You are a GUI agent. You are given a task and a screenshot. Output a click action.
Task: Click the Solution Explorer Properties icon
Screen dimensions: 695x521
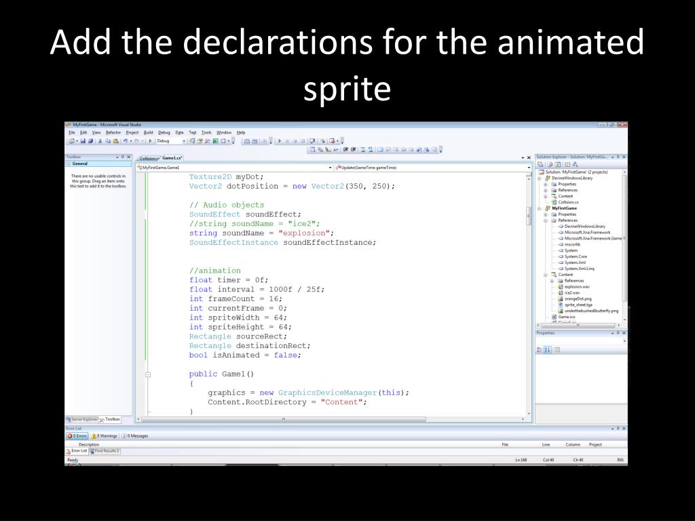[x=541, y=164]
